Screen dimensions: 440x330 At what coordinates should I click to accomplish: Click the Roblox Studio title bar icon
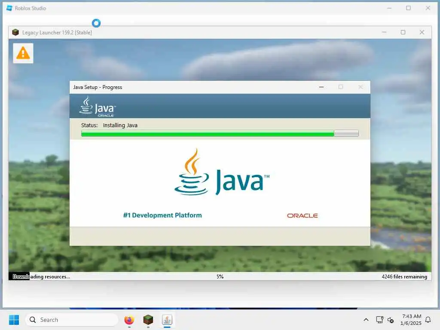(9, 8)
